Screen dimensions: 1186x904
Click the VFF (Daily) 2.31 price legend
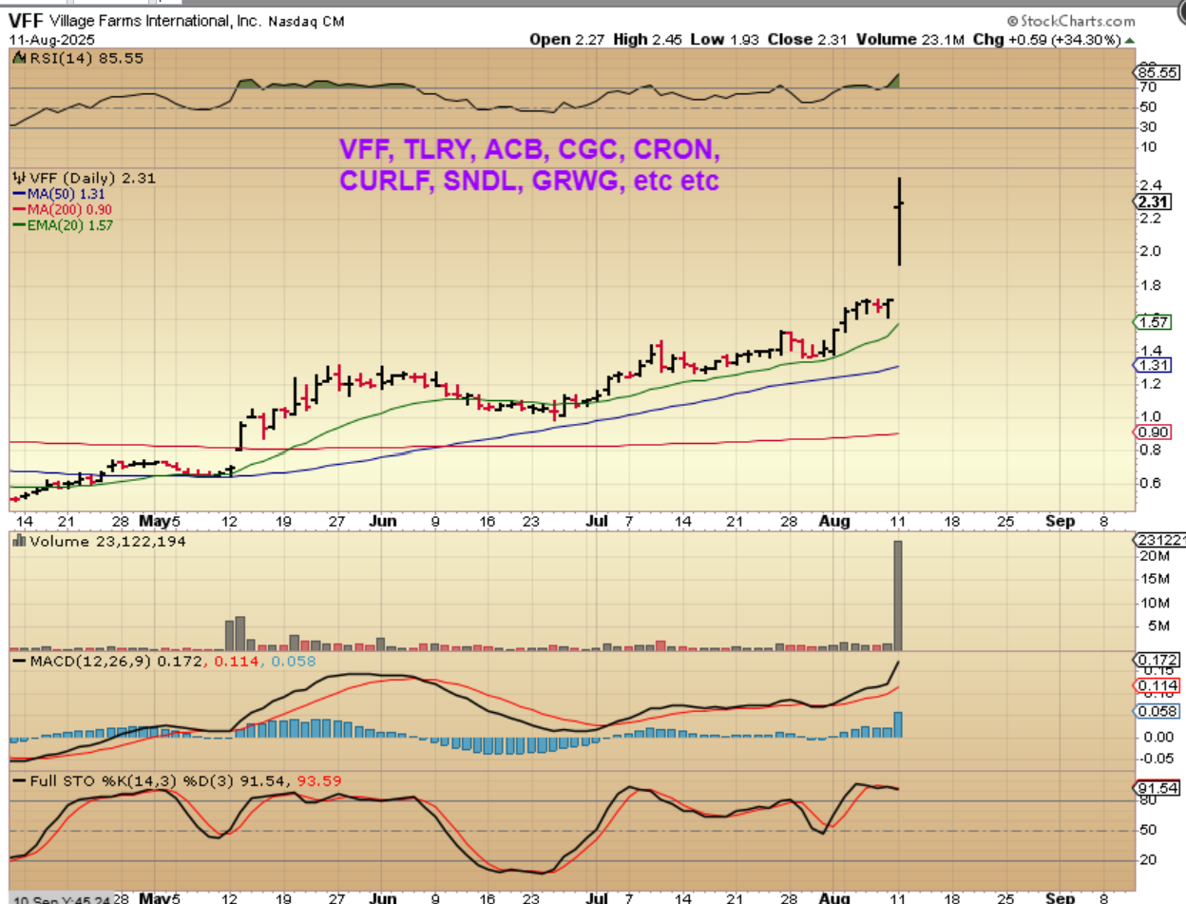click(x=92, y=178)
